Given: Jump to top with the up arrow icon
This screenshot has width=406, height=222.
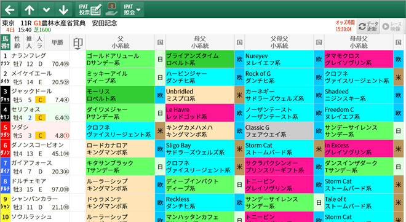Looking at the screenshot, I should point(30,10).
